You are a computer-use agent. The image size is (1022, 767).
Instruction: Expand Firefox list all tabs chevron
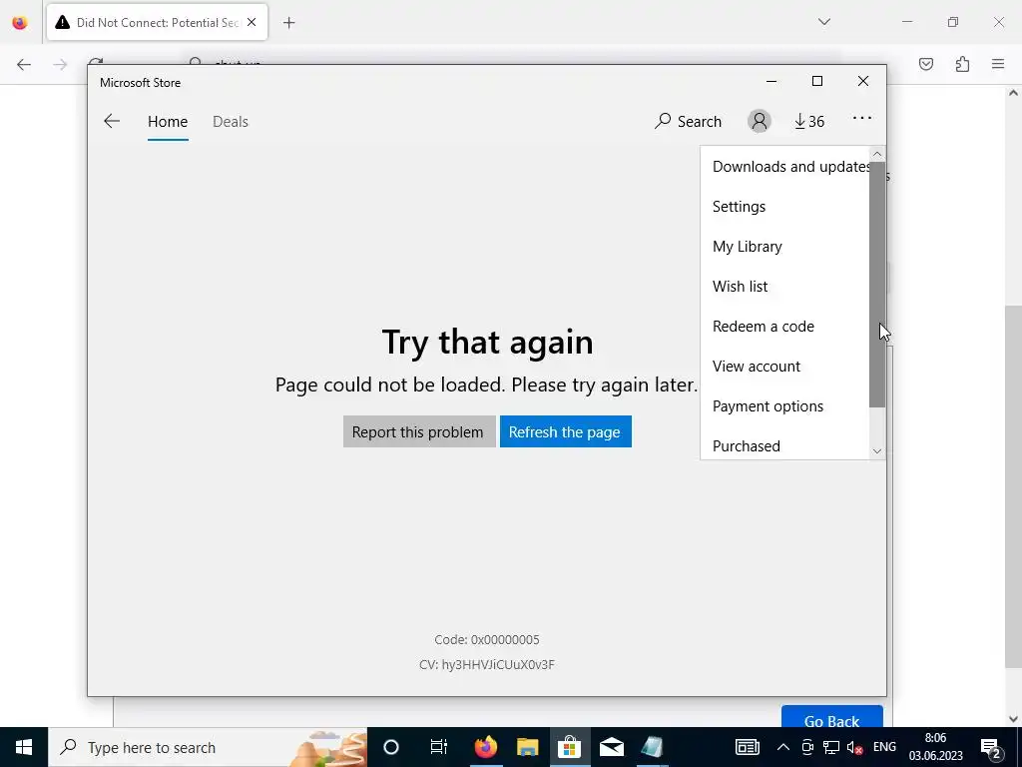[823, 22]
